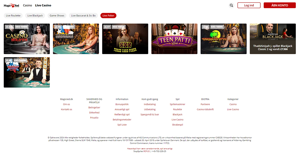
Task: Open the Privatliv footer link
Action: click(x=94, y=118)
